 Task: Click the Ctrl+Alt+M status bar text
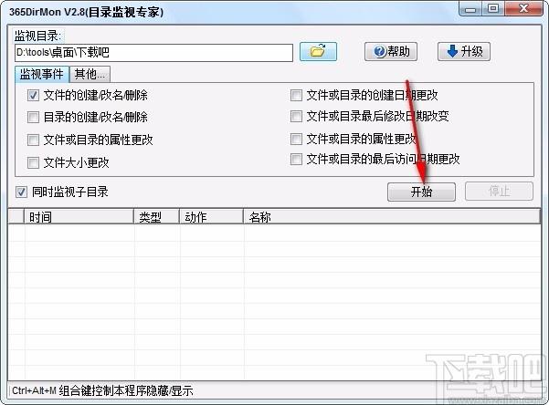pyautogui.click(x=102, y=390)
